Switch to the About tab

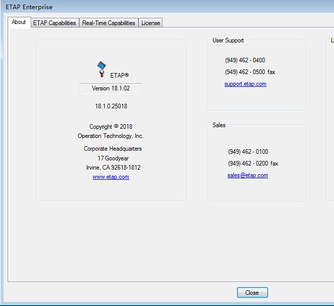tap(19, 22)
